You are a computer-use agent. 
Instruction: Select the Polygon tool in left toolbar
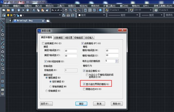point(2,34)
